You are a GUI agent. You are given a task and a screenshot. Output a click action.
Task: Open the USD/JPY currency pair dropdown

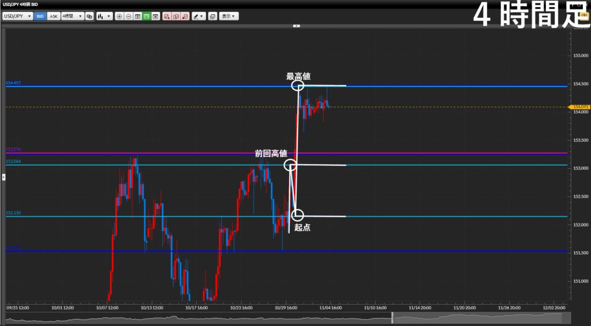[x=17, y=17]
